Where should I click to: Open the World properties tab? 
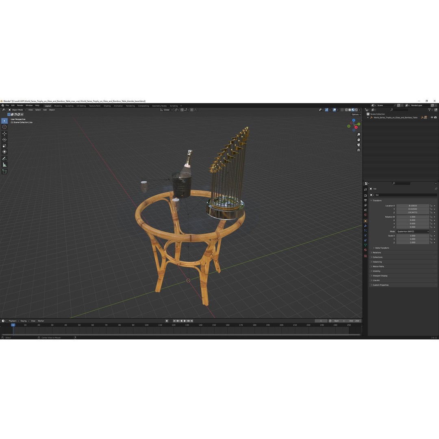tap(365, 215)
